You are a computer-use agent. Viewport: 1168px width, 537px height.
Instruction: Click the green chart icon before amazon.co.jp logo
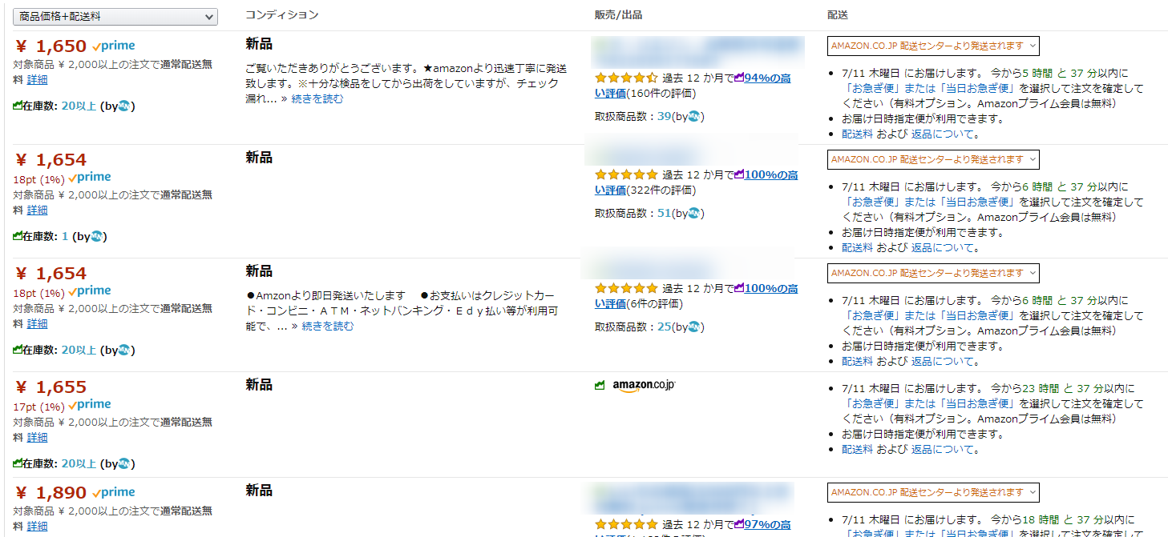click(x=600, y=386)
